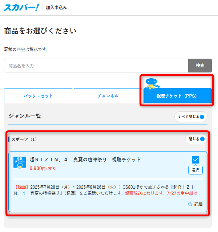
Task: Switch to the パック・セット tab
Action: (38, 96)
